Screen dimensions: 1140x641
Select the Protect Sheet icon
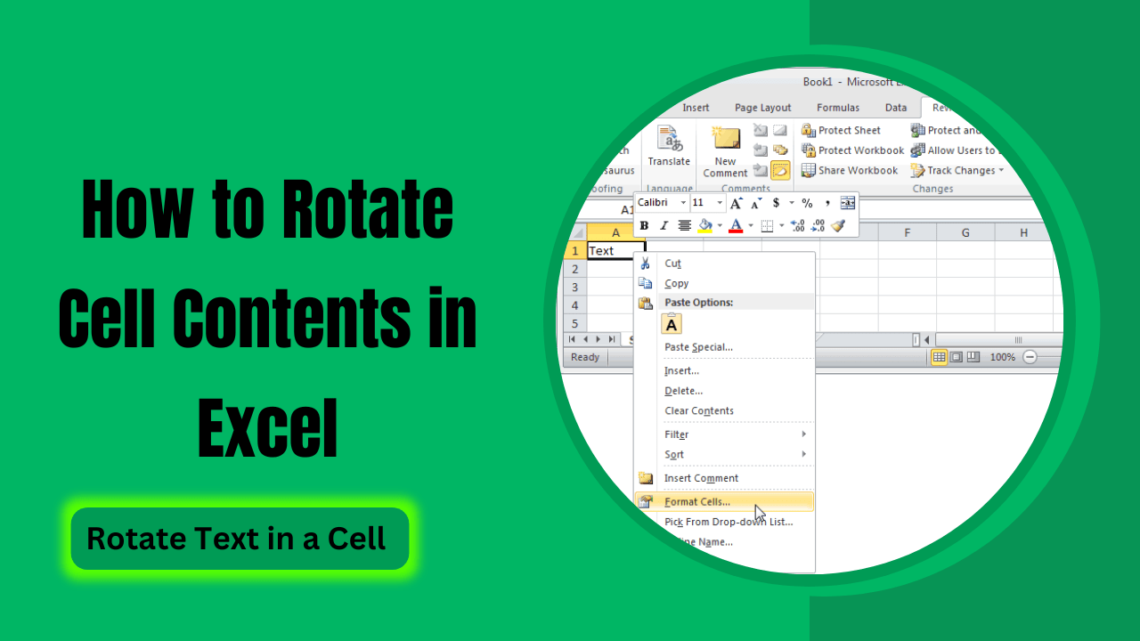pyautogui.click(x=810, y=130)
